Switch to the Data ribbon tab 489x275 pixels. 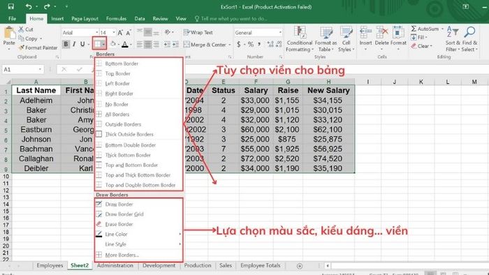(140, 19)
